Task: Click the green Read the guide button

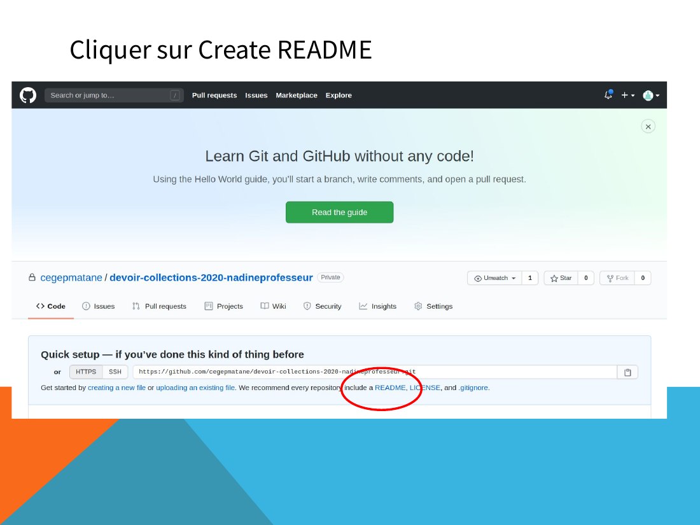Action: tap(339, 212)
